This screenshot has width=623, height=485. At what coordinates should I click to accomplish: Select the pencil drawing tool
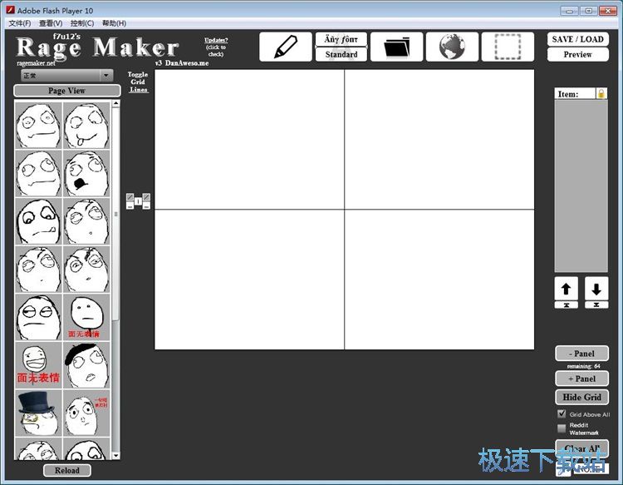[285, 47]
